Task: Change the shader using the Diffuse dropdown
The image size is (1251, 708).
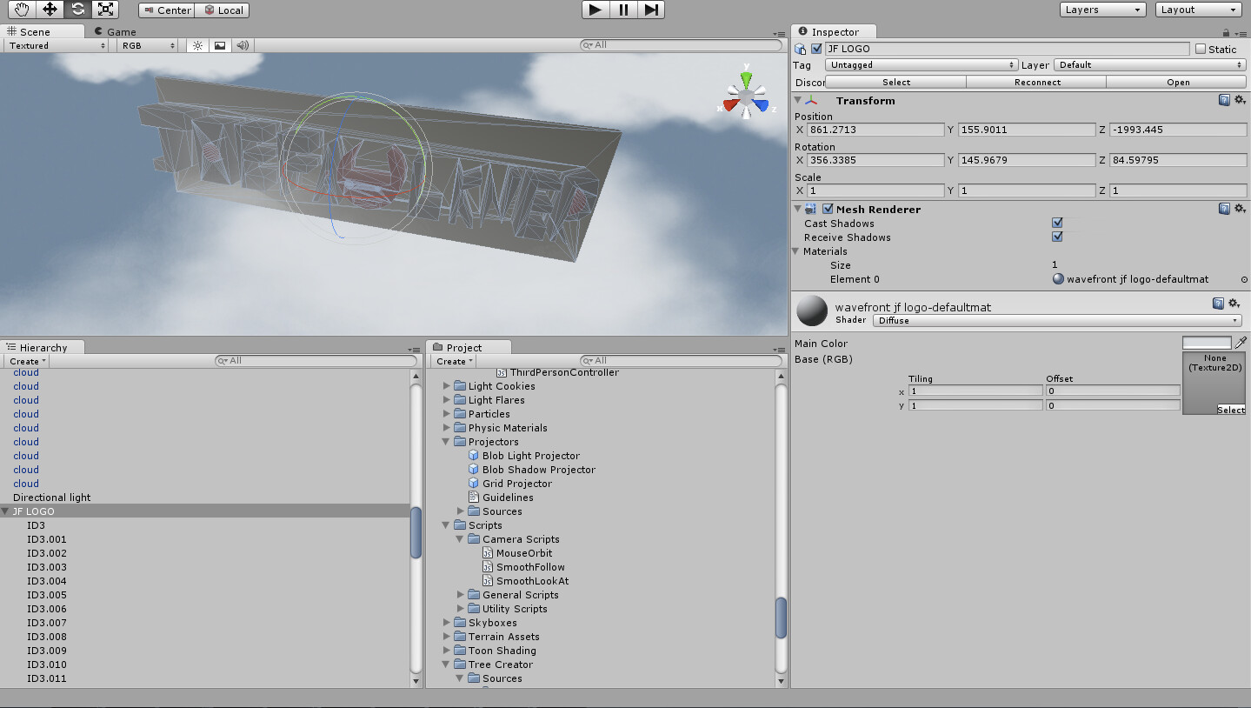Action: coord(1055,320)
